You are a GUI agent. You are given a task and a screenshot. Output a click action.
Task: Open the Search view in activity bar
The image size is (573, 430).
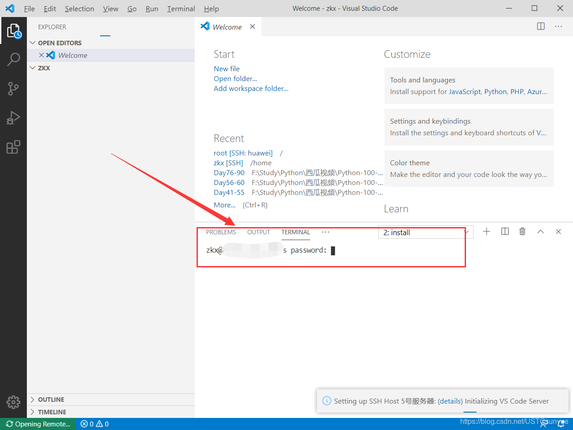click(14, 59)
